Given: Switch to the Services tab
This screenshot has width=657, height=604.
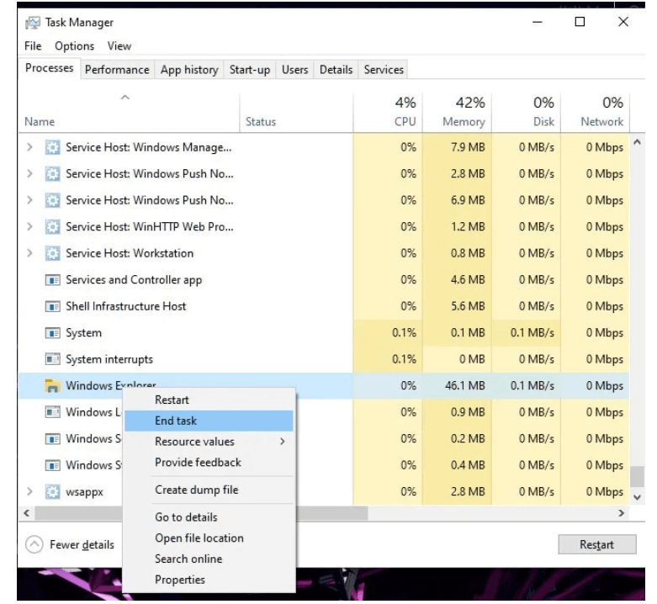Looking at the screenshot, I should pyautogui.click(x=384, y=70).
